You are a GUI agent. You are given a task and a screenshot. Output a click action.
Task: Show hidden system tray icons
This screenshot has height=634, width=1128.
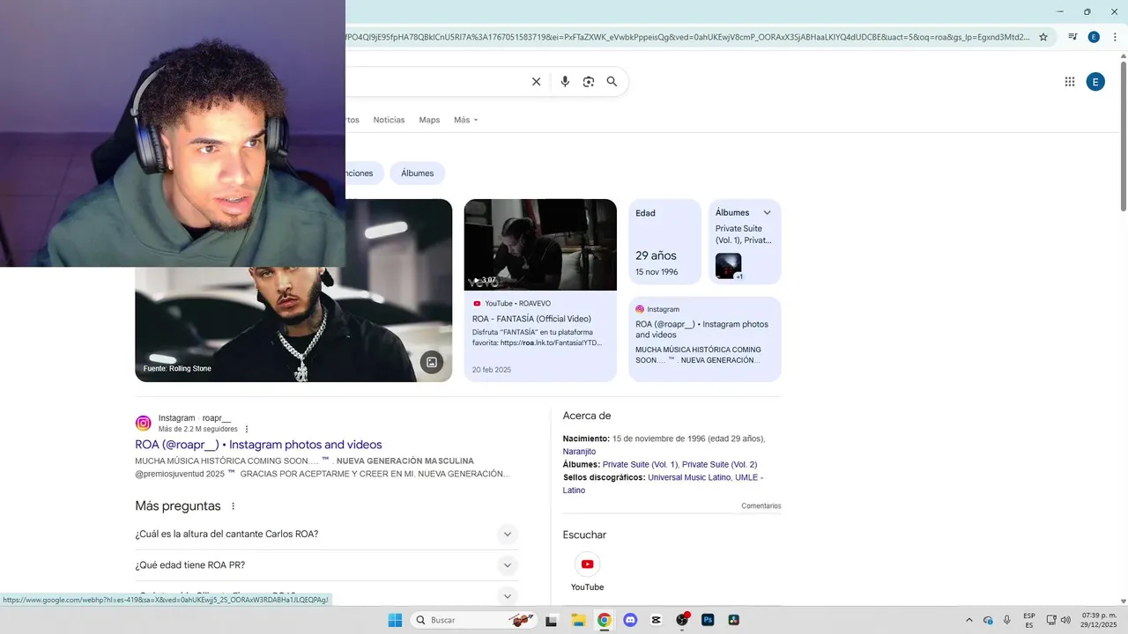[x=969, y=620]
